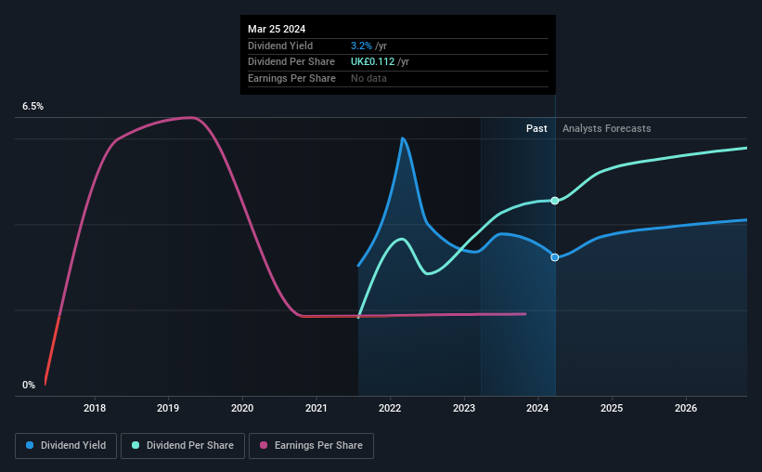Click the 2025 x-axis label

[612, 408]
